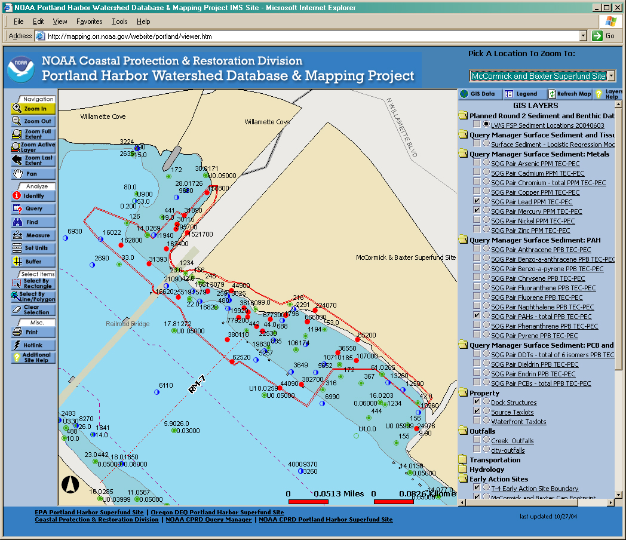Select the Buffer tool
The image size is (626, 540).
tap(33, 262)
